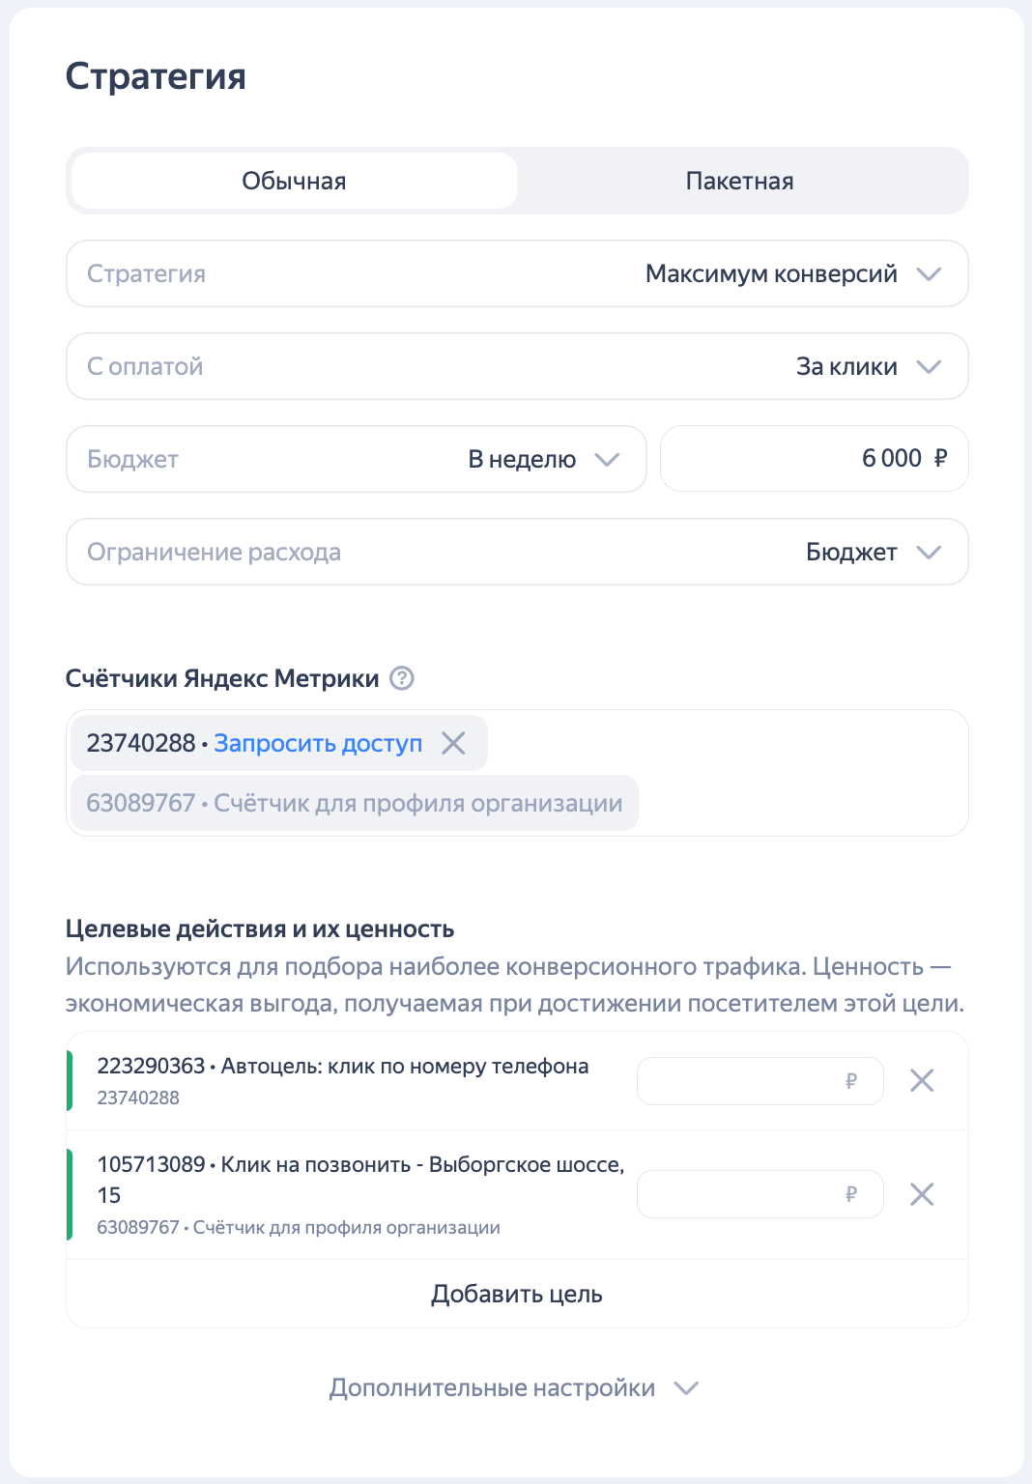Open help icon for Счётчики Яндекс Метрики
This screenshot has height=1484, width=1032.
pyautogui.click(x=402, y=678)
